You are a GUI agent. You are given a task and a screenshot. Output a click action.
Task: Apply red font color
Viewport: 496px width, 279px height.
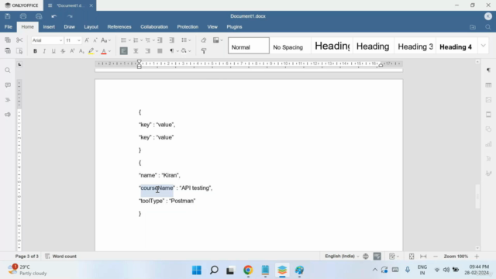point(103,51)
